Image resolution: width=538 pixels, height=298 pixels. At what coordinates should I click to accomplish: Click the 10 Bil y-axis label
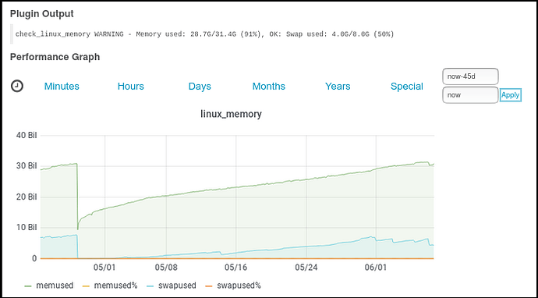coord(27,228)
